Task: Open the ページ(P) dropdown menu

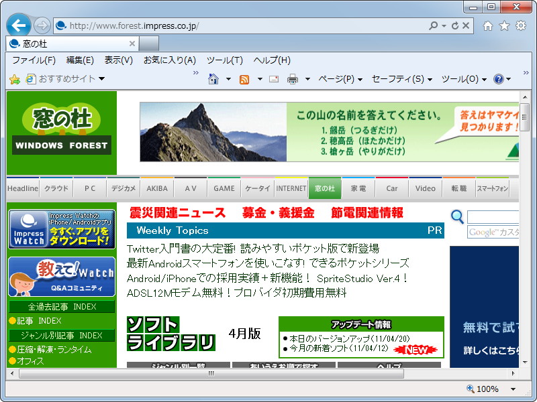Action: (x=340, y=79)
